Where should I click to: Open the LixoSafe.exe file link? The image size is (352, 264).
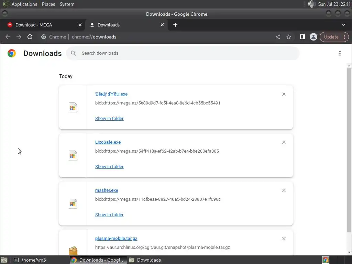[108, 142]
